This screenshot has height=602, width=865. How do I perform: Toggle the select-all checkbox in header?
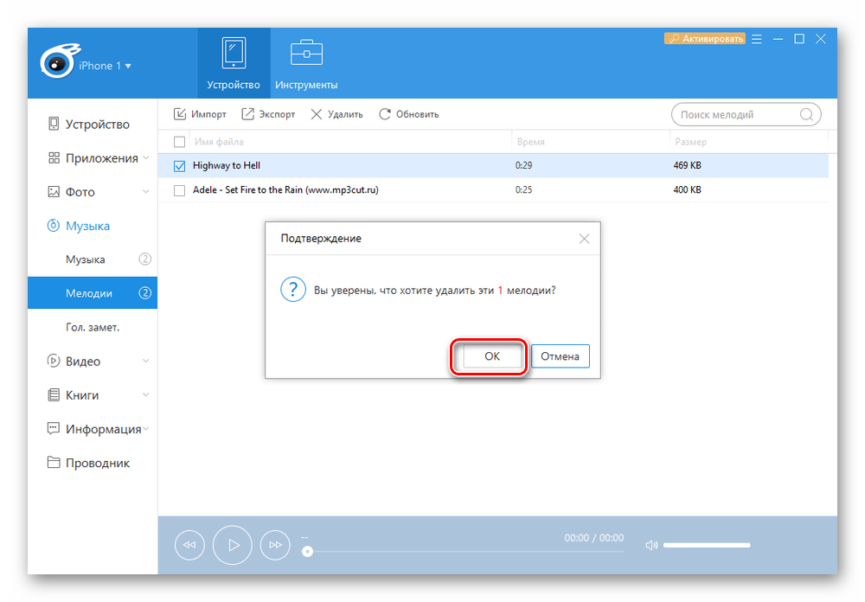click(179, 142)
